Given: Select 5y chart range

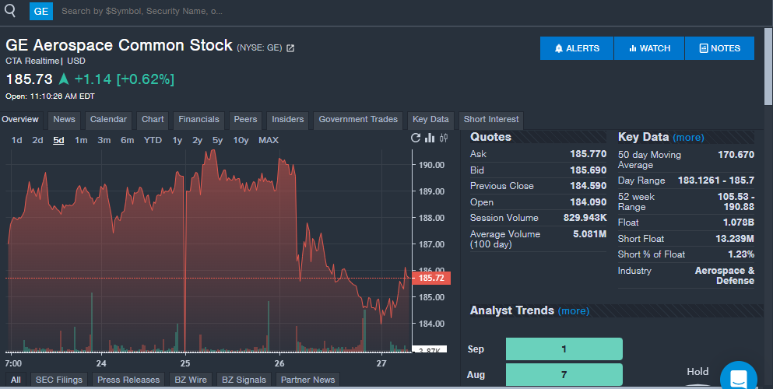Looking at the screenshot, I should click(x=217, y=140).
